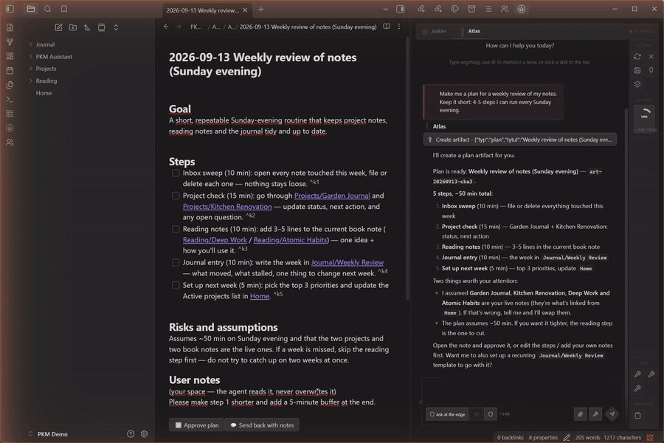Image resolution: width=664 pixels, height=443 pixels.
Task: Create new note with pencil icon
Action: [x=58, y=27]
